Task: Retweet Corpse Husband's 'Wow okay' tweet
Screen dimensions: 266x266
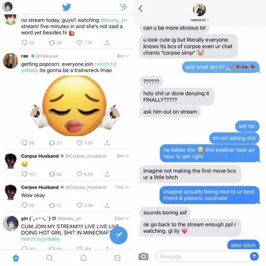Action: (52, 205)
